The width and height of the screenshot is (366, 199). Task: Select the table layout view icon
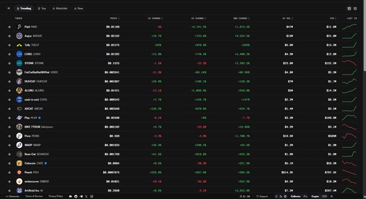pyautogui.click(x=349, y=9)
